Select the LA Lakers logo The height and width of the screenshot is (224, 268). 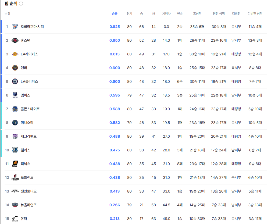coord(15,54)
